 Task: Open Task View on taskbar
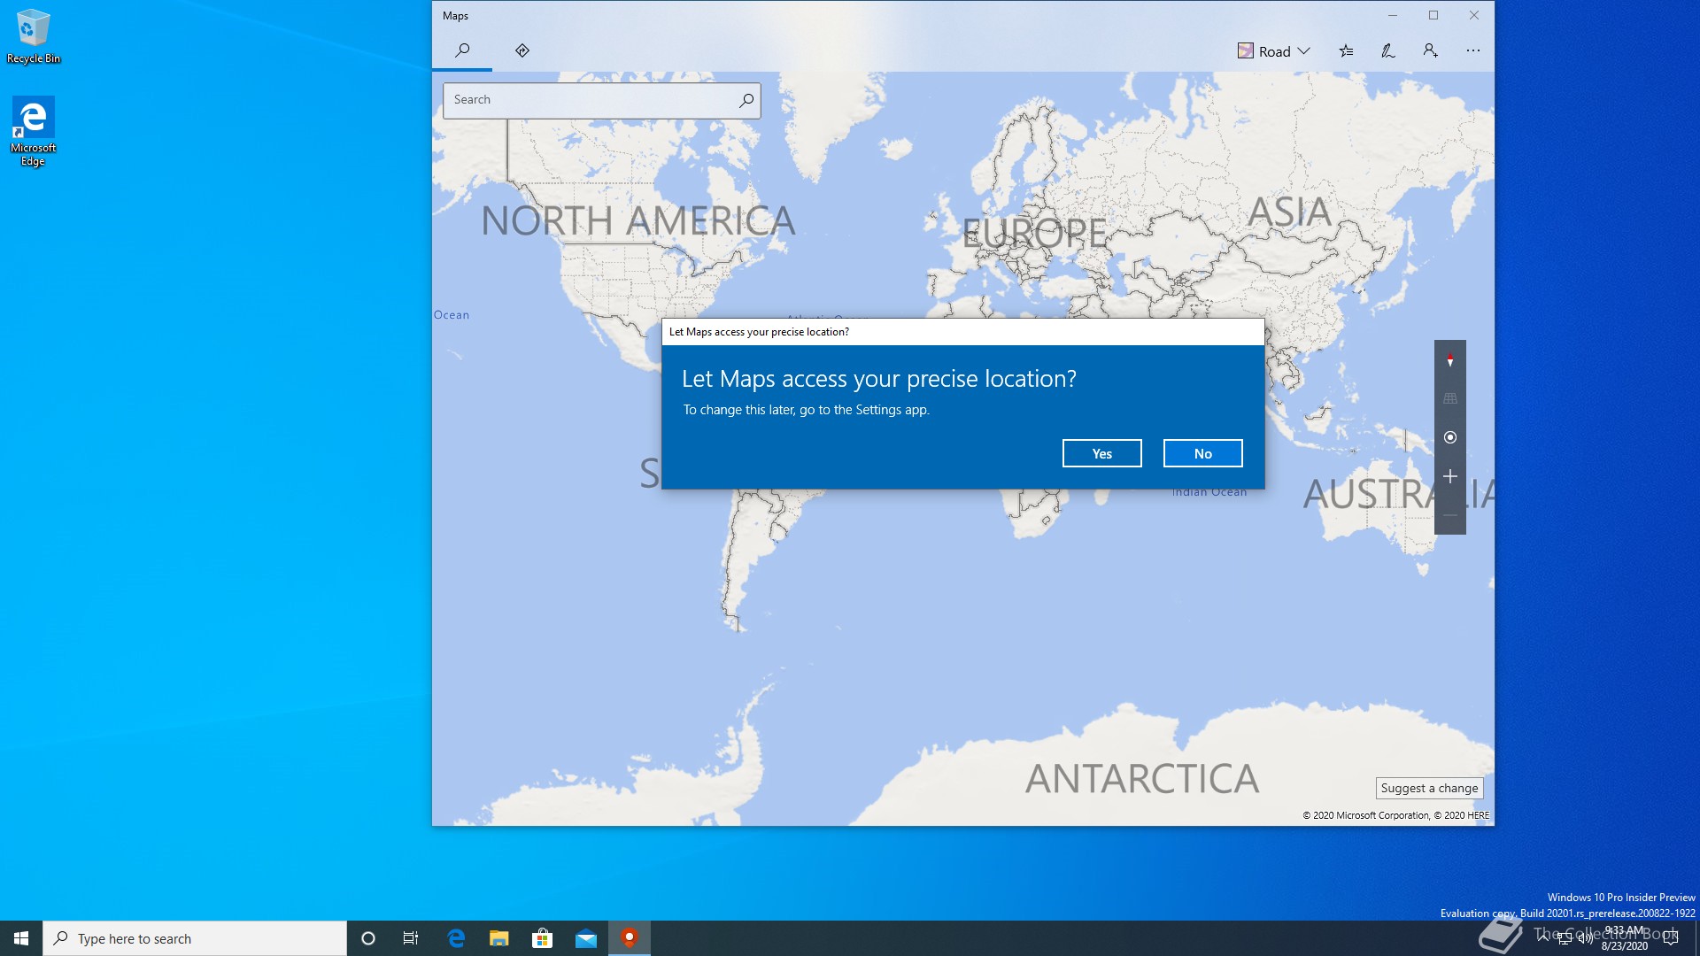click(411, 938)
